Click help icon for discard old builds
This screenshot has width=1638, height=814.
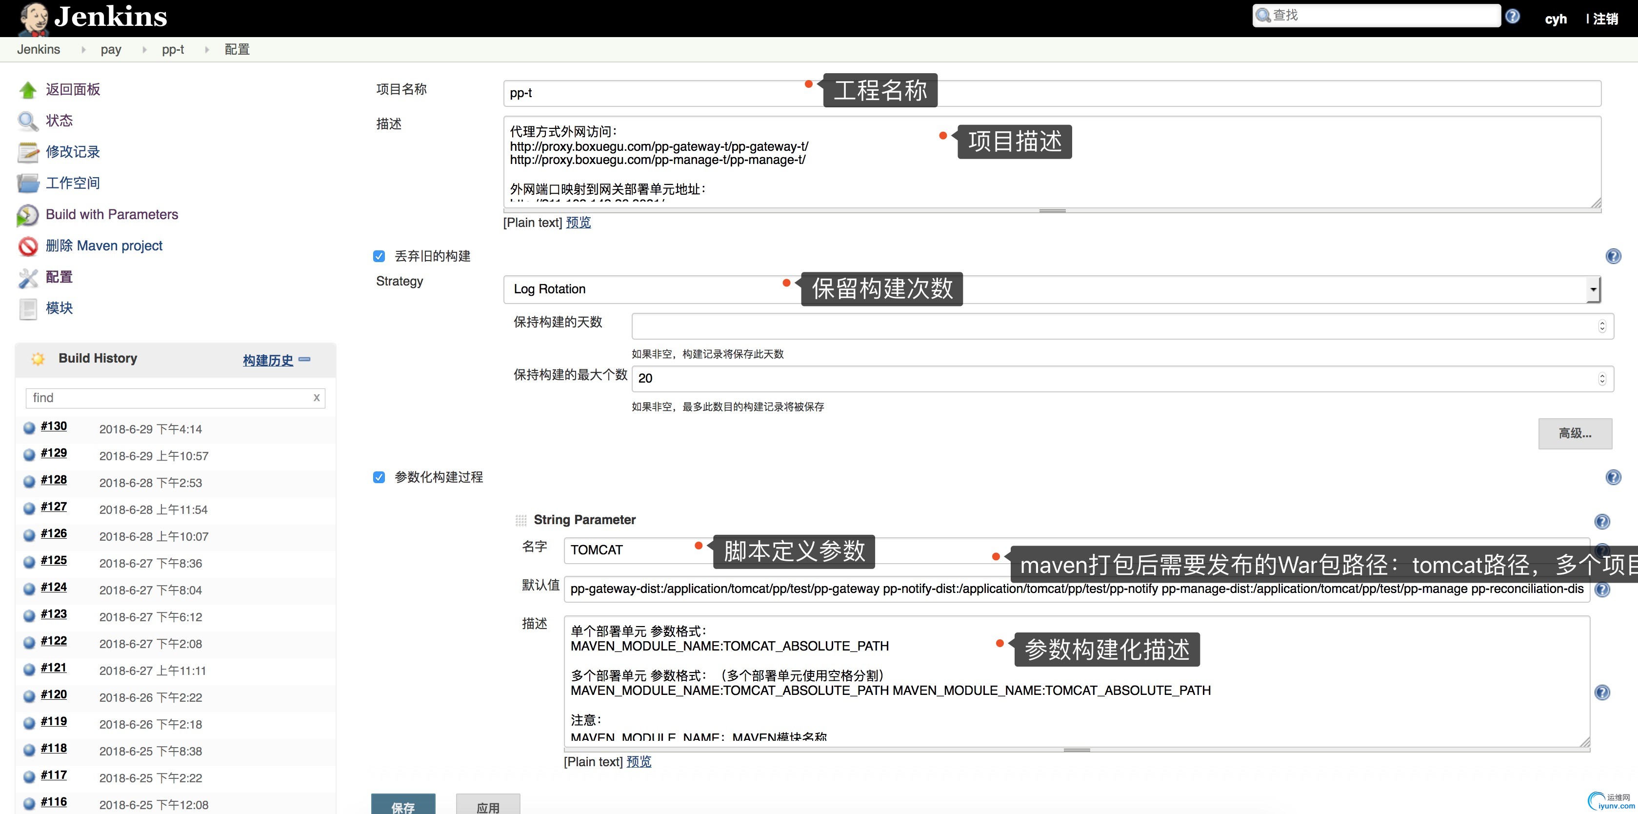[1613, 256]
